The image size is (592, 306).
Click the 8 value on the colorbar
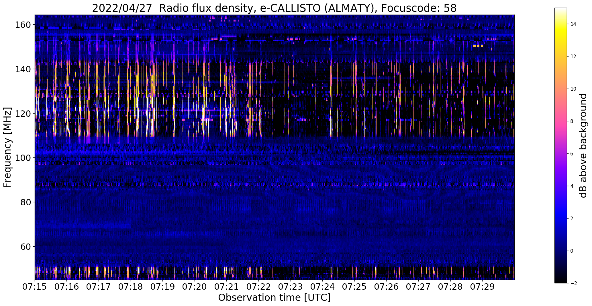coord(572,121)
